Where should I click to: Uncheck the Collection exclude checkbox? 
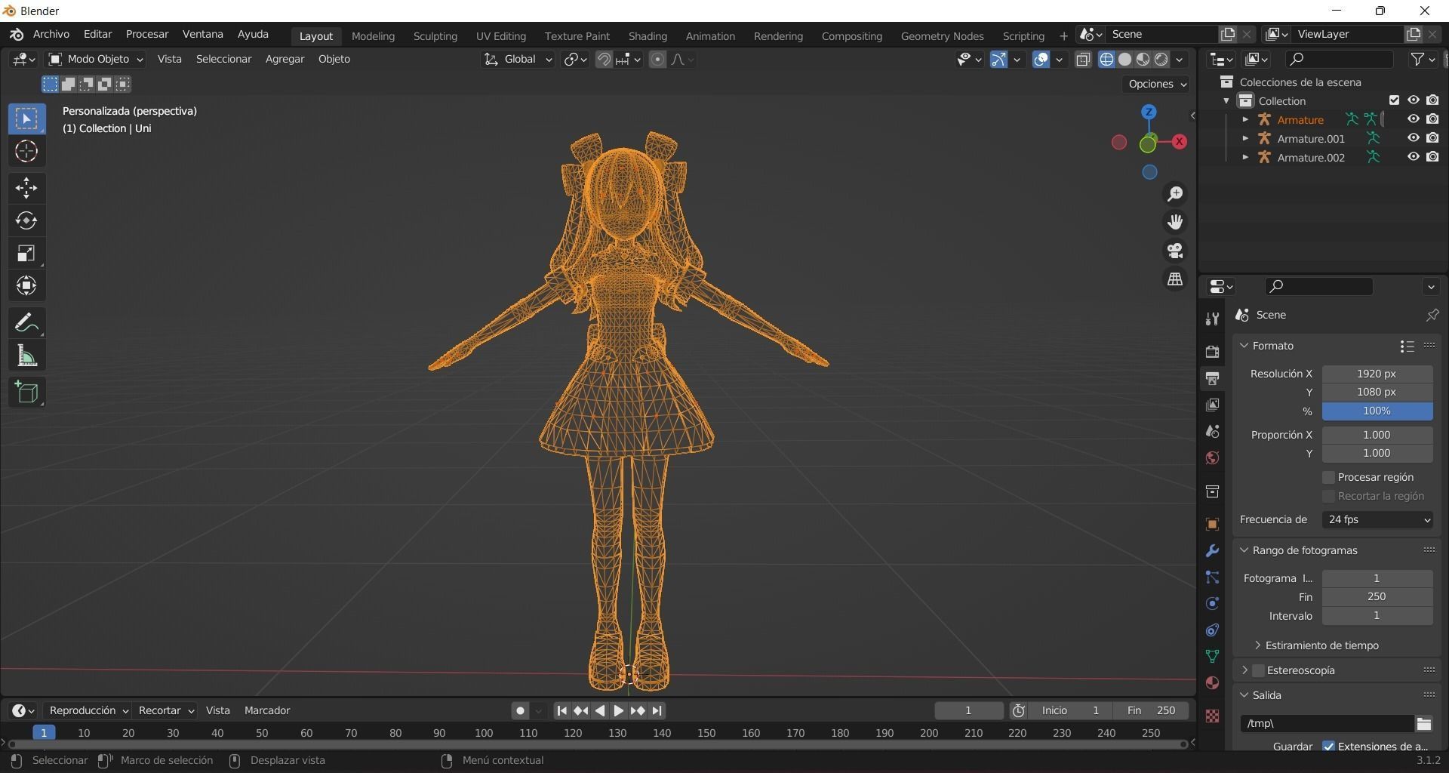(1394, 100)
